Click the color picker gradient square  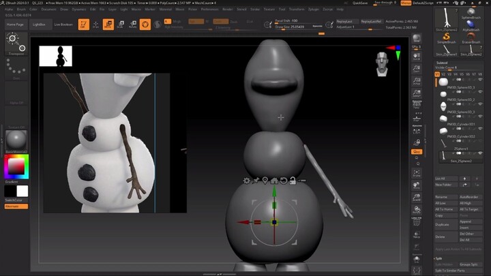click(x=16, y=166)
